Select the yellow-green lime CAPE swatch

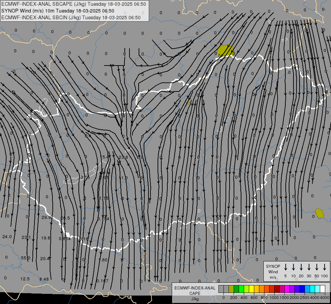tap(246, 289)
